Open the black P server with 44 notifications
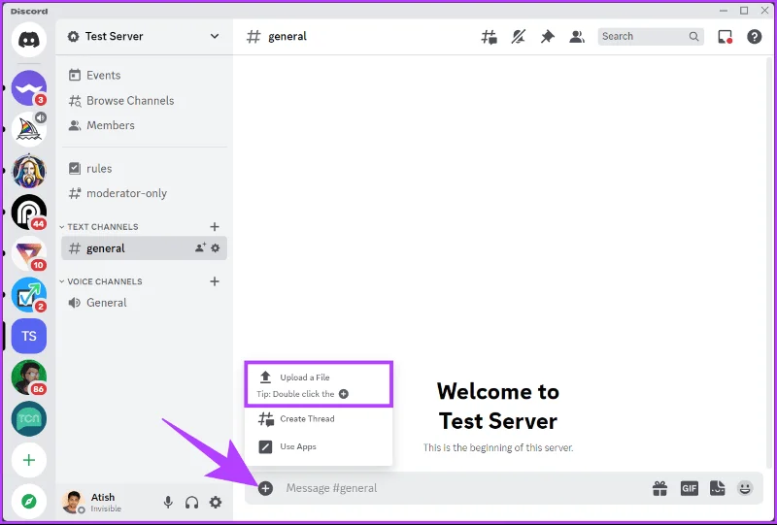The height and width of the screenshot is (525, 777). (29, 212)
